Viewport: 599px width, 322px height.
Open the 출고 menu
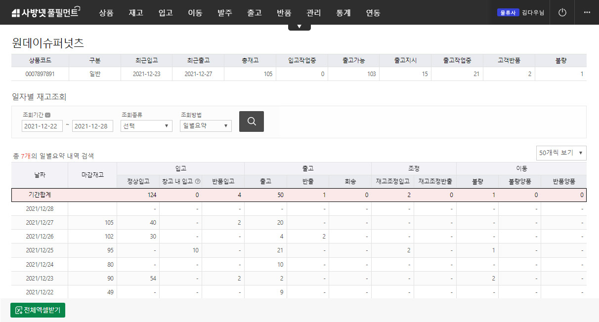tap(254, 13)
